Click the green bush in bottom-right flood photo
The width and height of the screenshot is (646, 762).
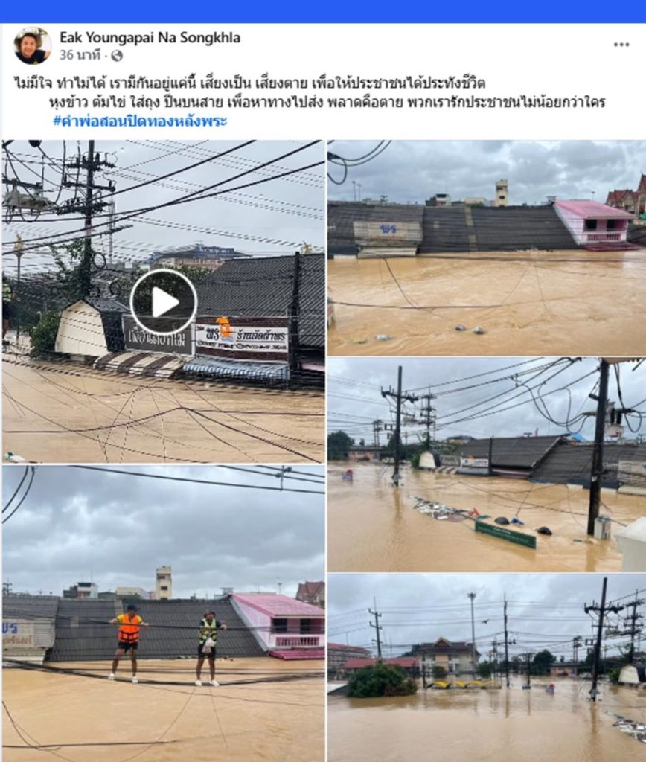point(380,680)
